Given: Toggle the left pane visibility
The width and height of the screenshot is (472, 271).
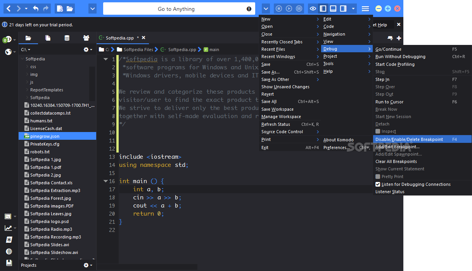Looking at the screenshot, I should (323, 9).
